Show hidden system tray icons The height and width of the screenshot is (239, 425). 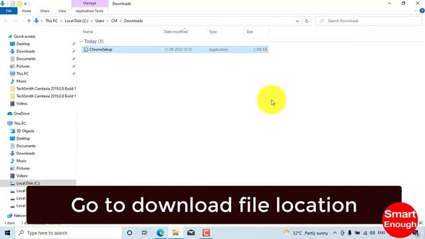(x=335, y=233)
